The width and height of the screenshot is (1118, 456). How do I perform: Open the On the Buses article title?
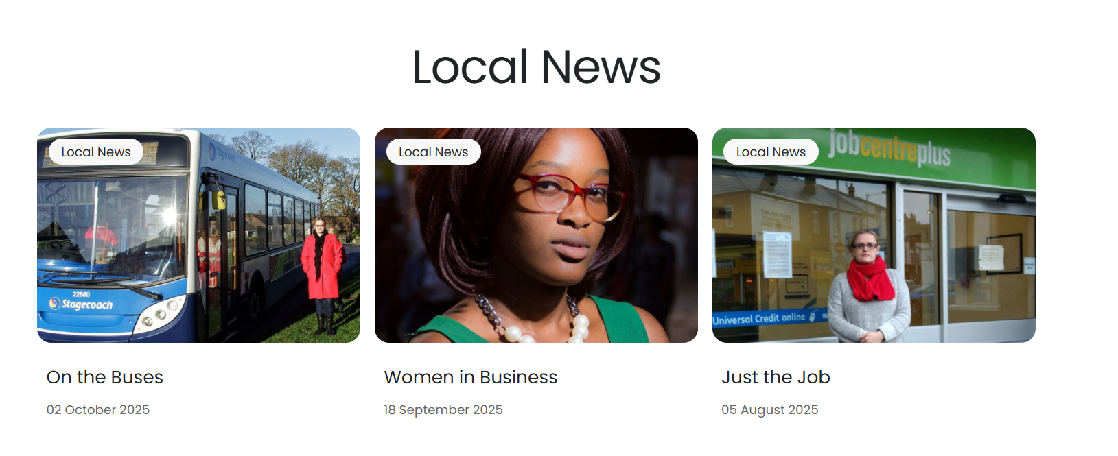tap(105, 377)
